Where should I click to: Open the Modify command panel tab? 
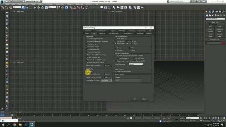(x=210, y=12)
